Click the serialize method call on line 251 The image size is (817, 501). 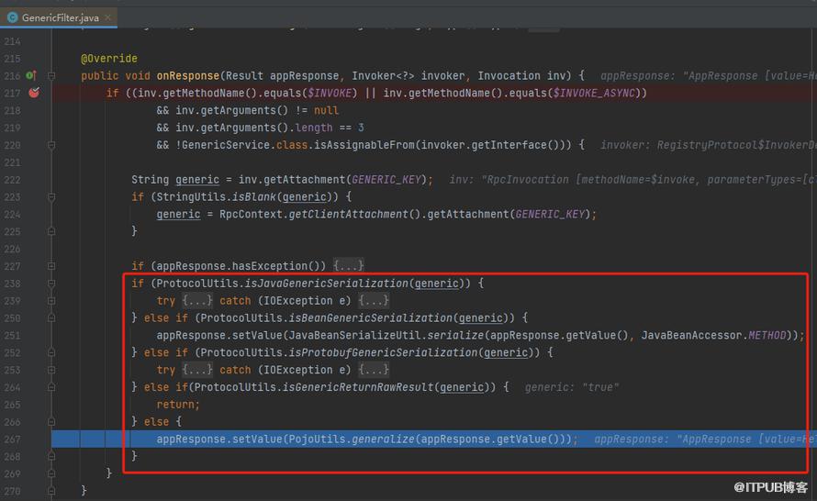pyautogui.click(x=455, y=336)
